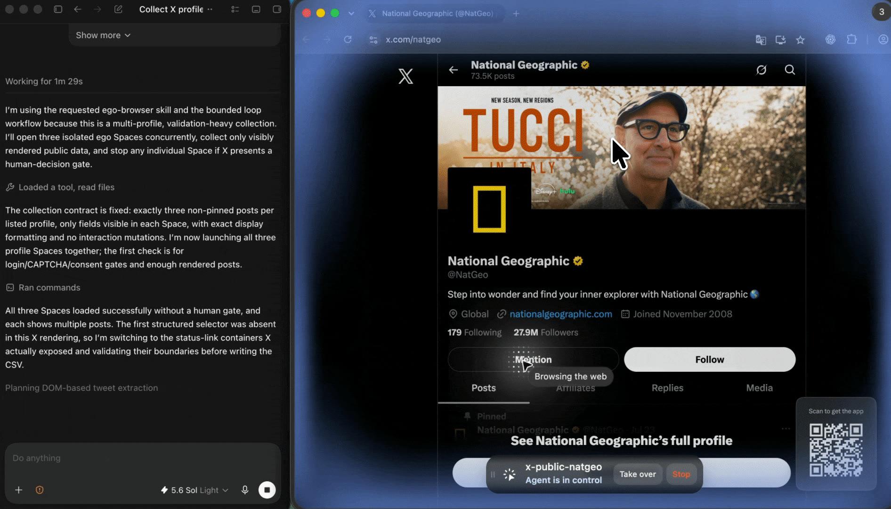
Task: Expand the 'Loaded a tool, read files' step
Action: tap(60, 187)
